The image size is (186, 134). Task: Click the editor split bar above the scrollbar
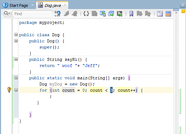click(x=176, y=10)
